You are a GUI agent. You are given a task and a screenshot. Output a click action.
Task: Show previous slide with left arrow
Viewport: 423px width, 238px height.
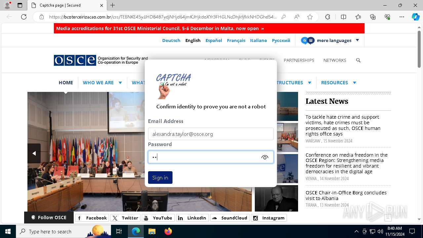(34, 153)
